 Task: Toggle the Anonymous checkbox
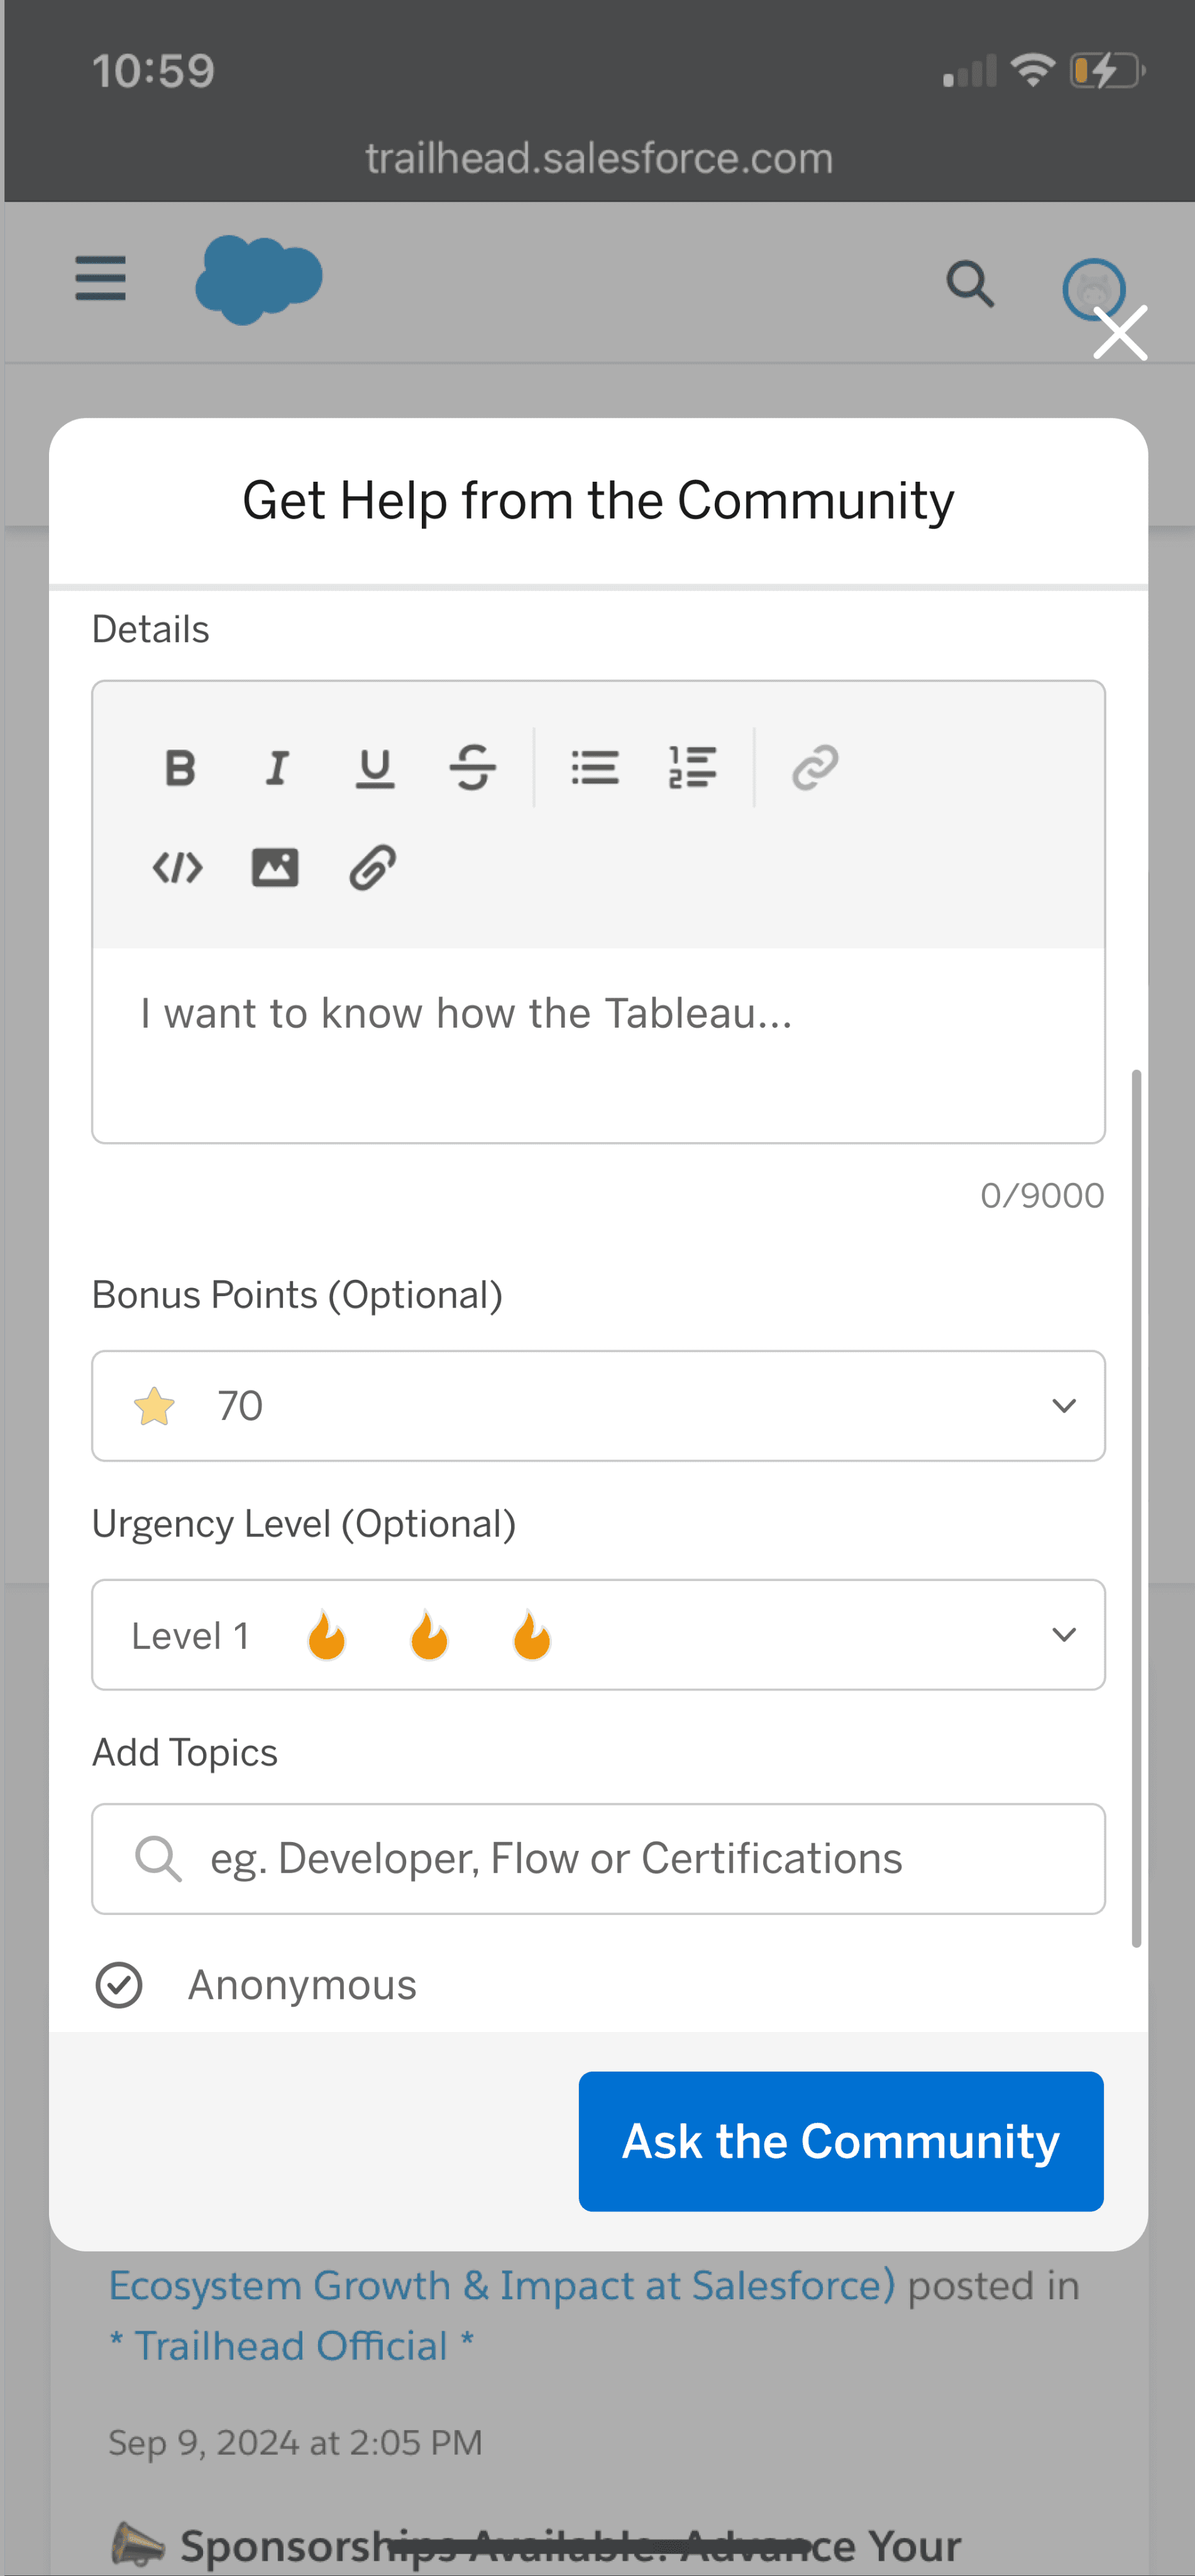point(119,1985)
